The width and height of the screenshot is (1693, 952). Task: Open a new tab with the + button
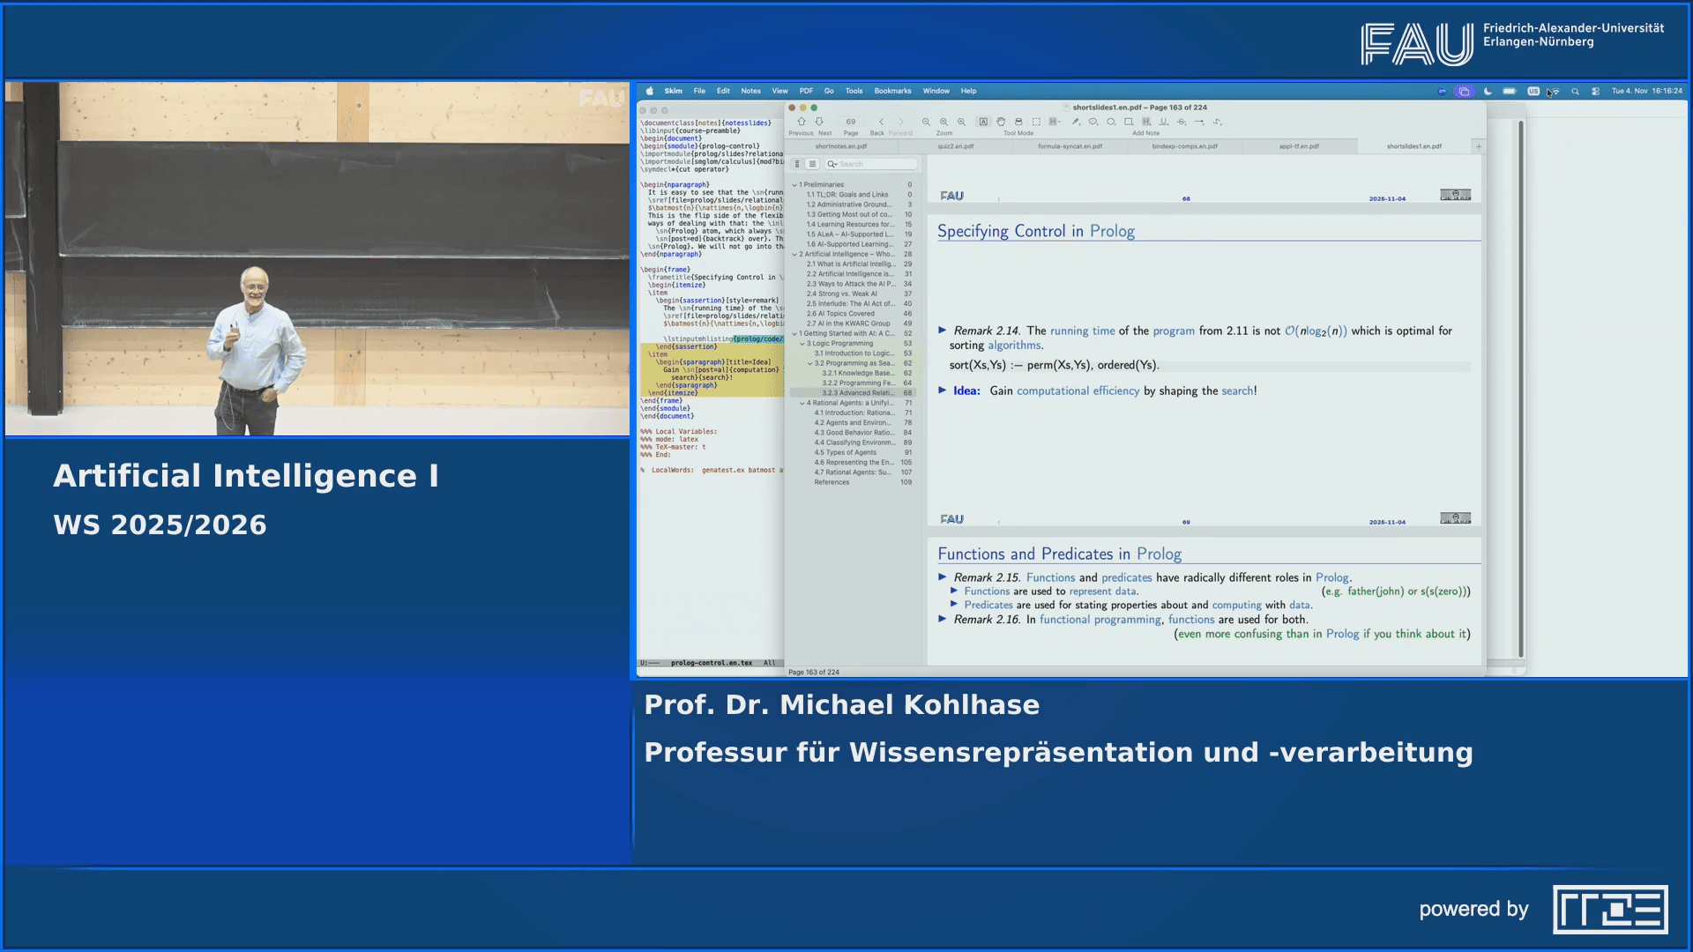click(1480, 147)
